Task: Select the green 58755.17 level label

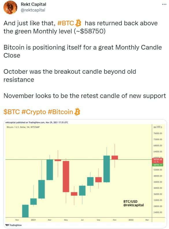Action: pos(158,165)
